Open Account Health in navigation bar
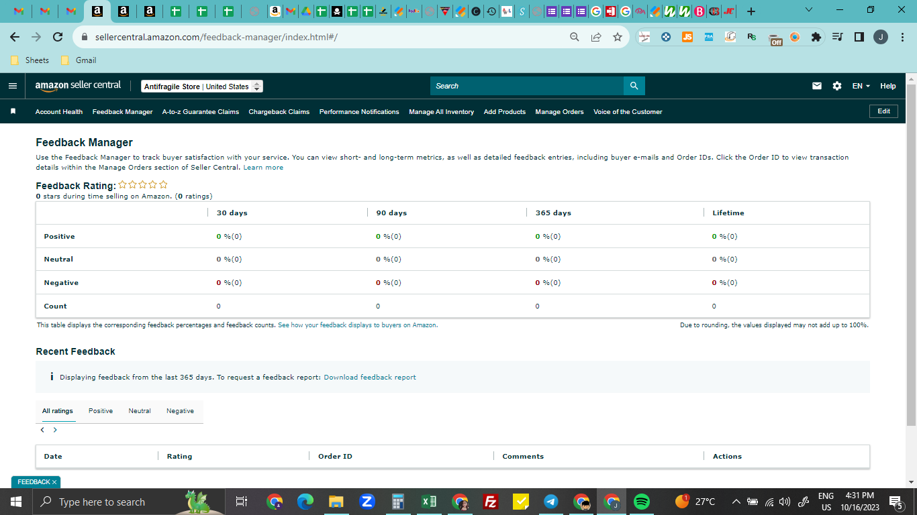Image resolution: width=917 pixels, height=515 pixels. [x=59, y=112]
